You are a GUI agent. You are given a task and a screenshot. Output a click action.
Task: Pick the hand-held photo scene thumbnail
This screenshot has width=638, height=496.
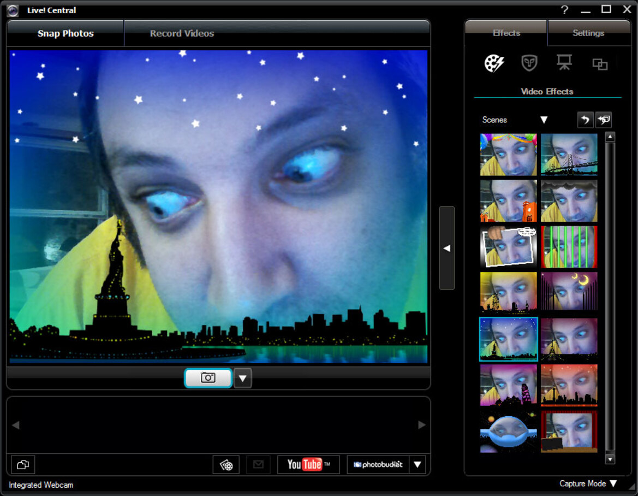click(x=508, y=247)
